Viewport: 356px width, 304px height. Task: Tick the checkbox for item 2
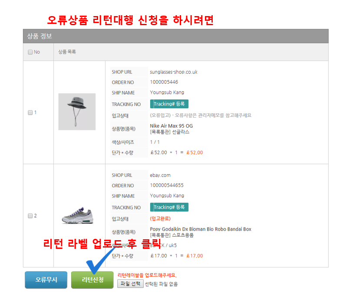[30, 216]
